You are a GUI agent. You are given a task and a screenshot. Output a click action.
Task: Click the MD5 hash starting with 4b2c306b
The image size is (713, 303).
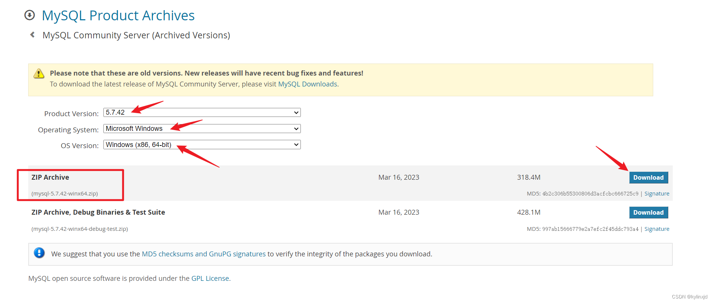[x=590, y=194]
